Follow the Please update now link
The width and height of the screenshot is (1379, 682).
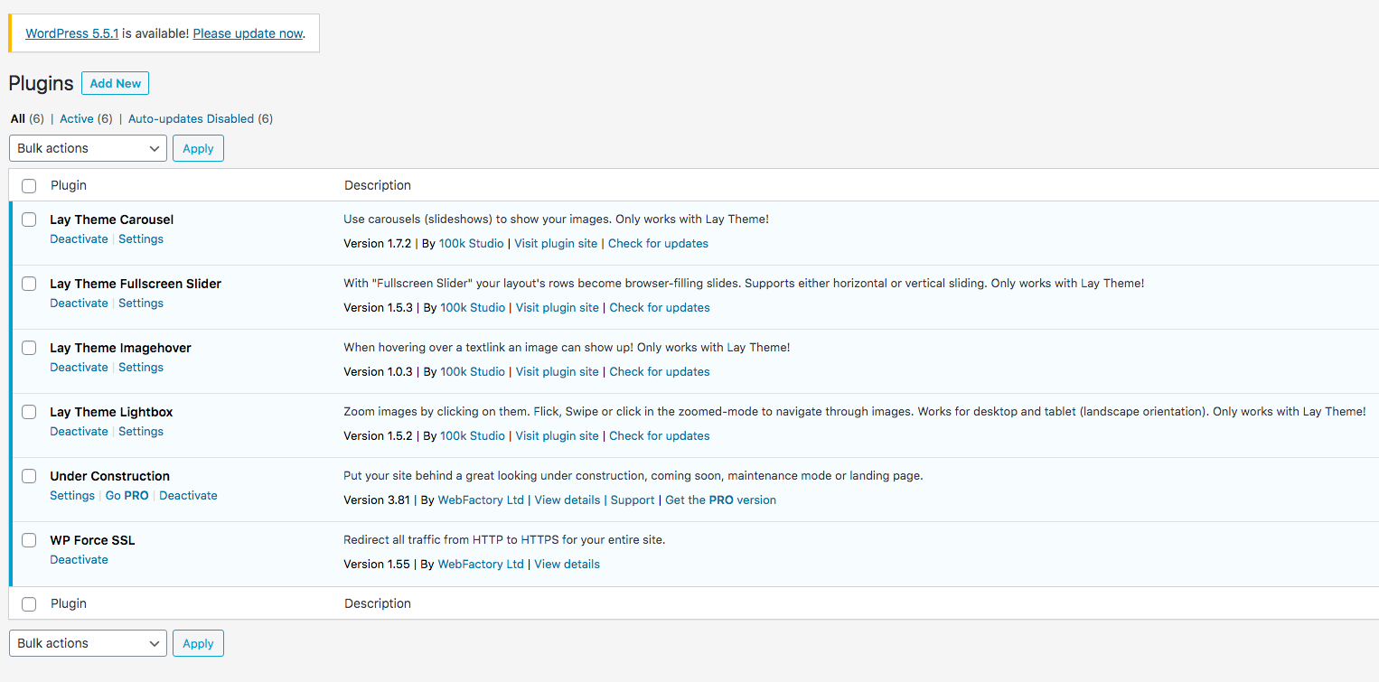(247, 33)
